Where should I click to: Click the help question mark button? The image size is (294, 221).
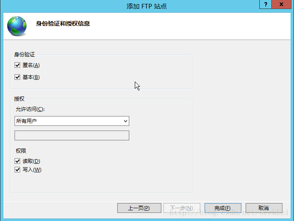[x=266, y=4]
